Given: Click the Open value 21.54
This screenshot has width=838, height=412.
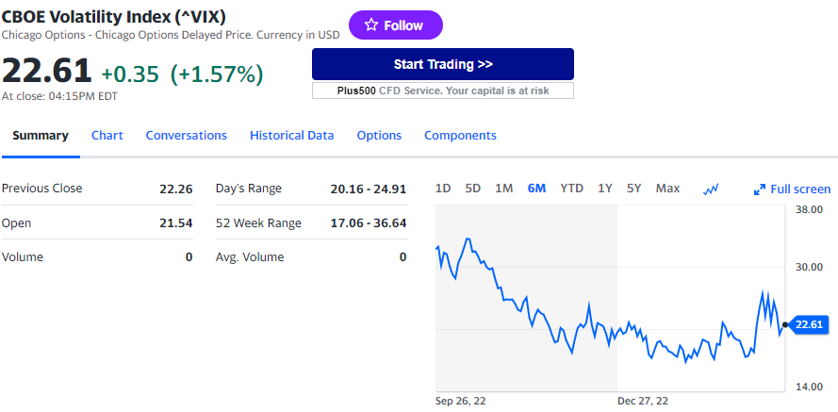Looking at the screenshot, I should 176,222.
